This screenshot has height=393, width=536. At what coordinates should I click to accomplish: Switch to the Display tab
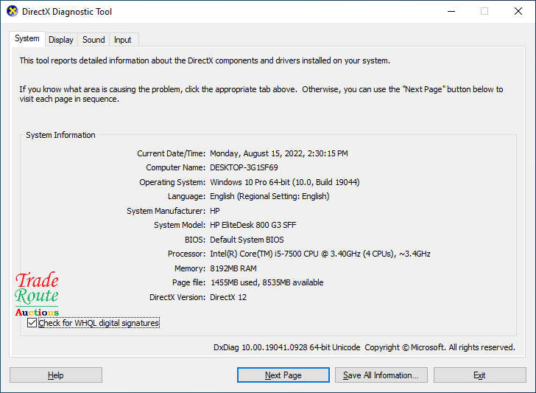pyautogui.click(x=61, y=40)
